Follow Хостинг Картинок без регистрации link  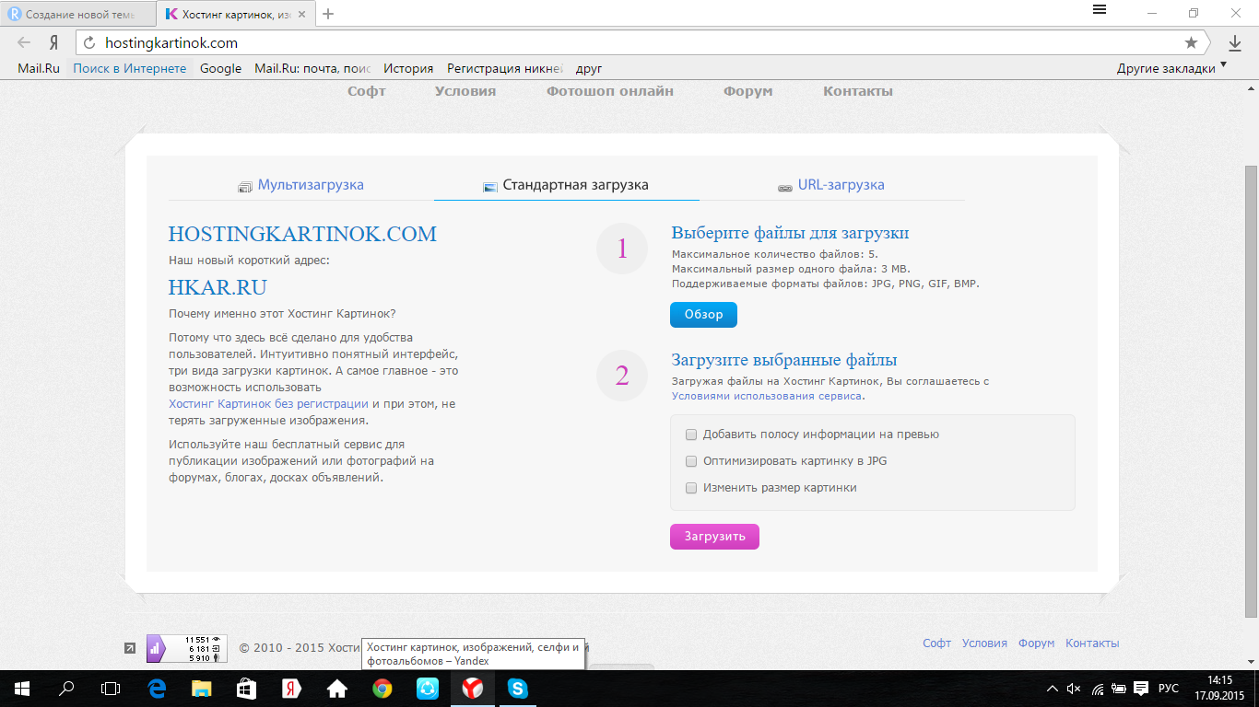pos(268,403)
